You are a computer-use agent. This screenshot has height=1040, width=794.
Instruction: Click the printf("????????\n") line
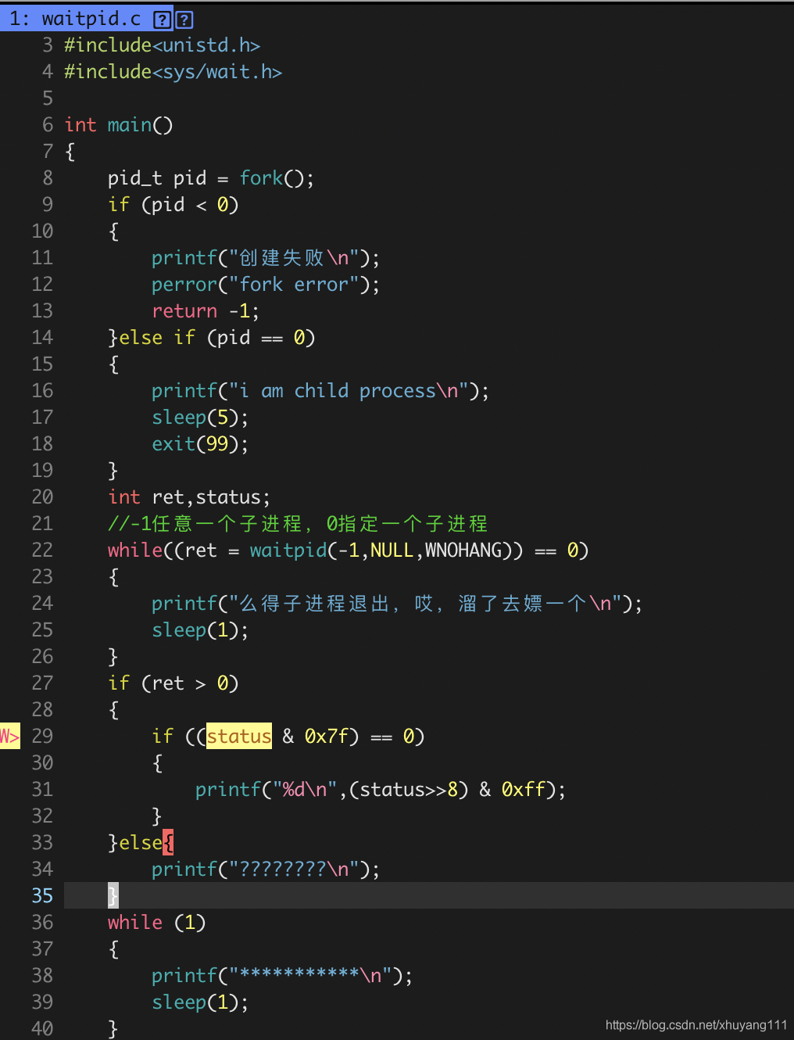click(266, 869)
